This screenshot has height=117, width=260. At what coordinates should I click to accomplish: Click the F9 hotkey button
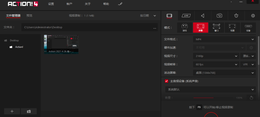click(199, 107)
